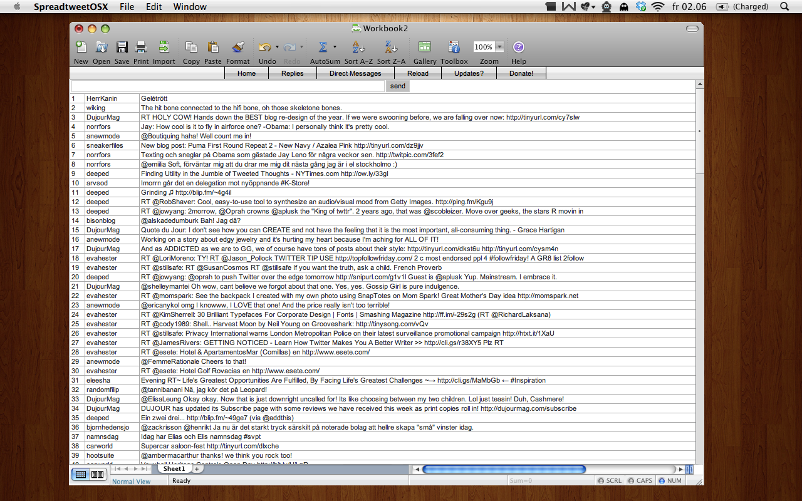Click the Import icon in toolbar

click(x=164, y=47)
